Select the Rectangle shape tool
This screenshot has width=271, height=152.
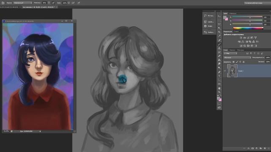[x=219, y=84]
